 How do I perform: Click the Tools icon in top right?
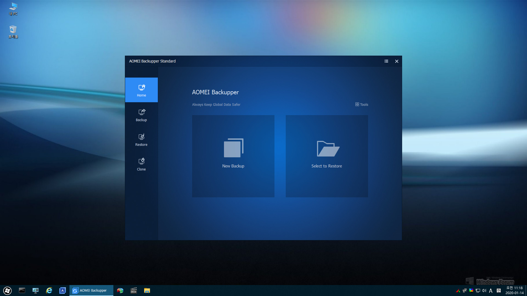pyautogui.click(x=361, y=104)
